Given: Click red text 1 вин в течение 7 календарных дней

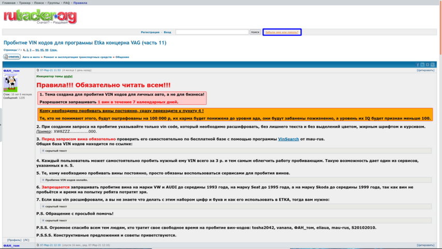Looking at the screenshot, I should tap(137, 102).
